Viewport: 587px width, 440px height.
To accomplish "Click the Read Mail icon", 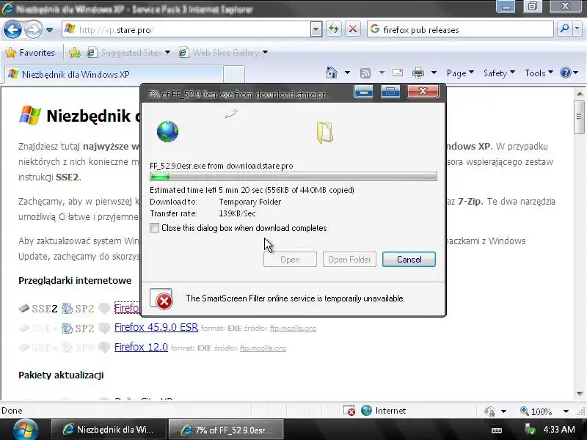I will pos(398,73).
